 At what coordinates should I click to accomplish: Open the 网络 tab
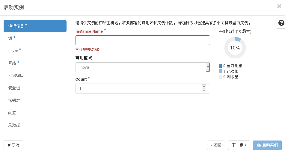click(35, 63)
